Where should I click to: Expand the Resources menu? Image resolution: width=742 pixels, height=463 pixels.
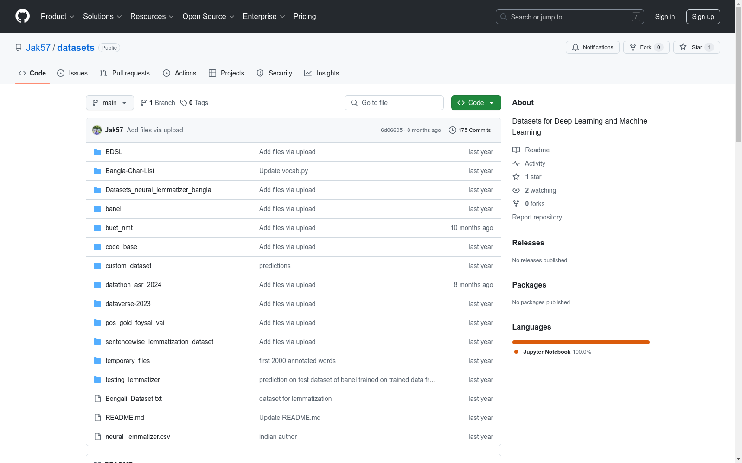(152, 17)
